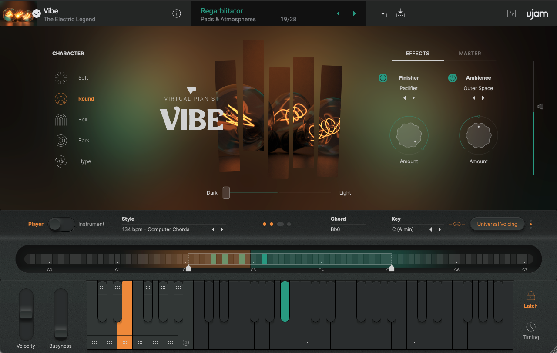Click the Pads & Atmospheres category text

point(228,20)
